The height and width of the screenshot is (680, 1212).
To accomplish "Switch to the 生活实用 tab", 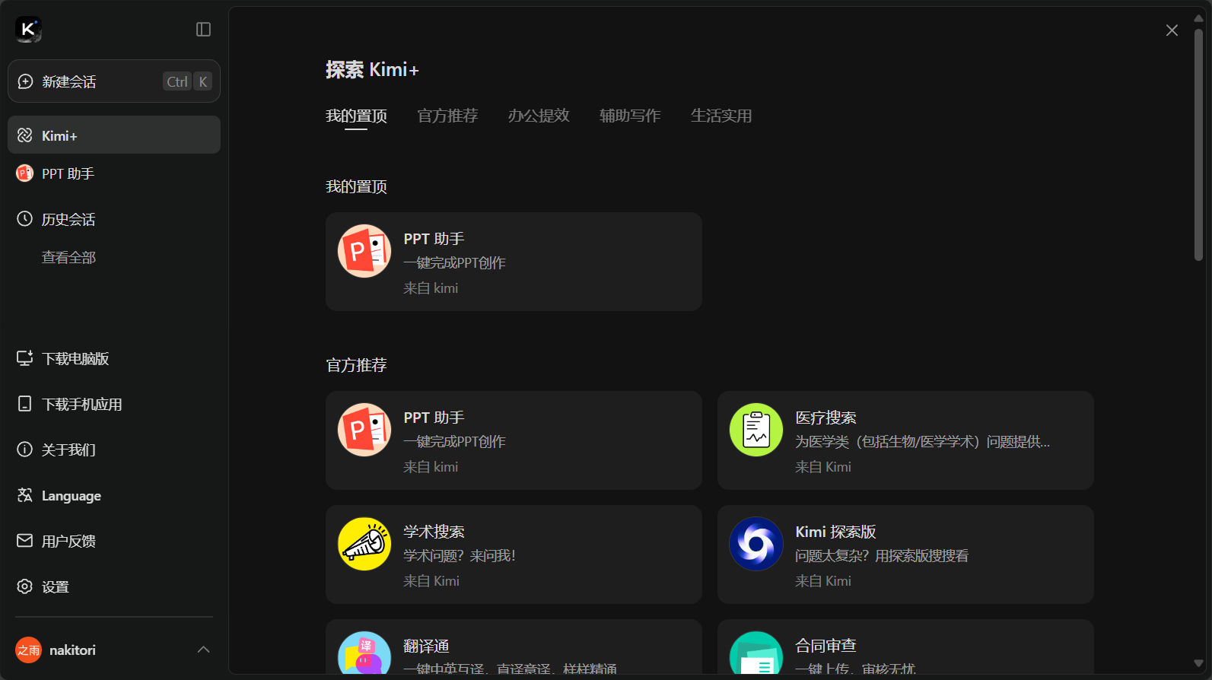I will [721, 116].
